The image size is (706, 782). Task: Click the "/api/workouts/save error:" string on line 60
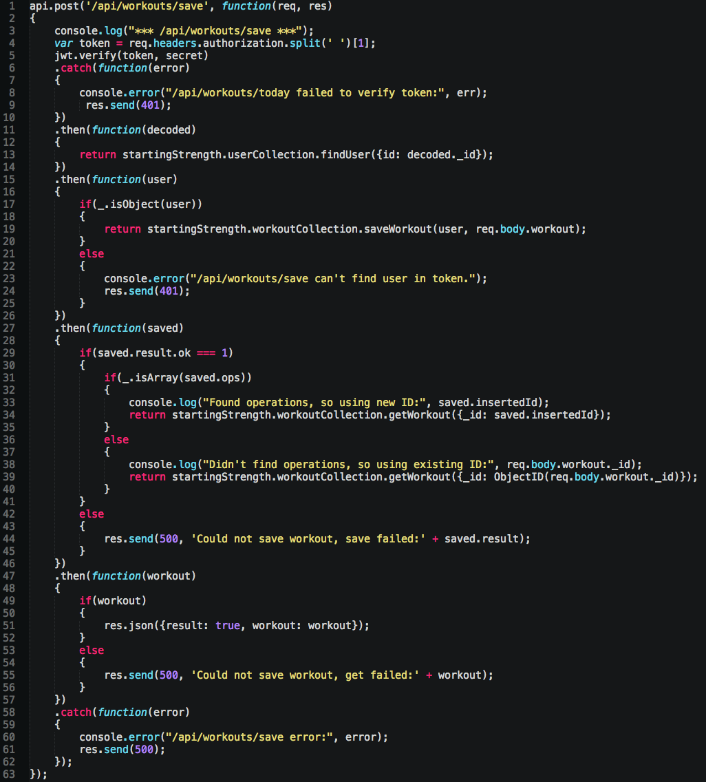coord(249,737)
